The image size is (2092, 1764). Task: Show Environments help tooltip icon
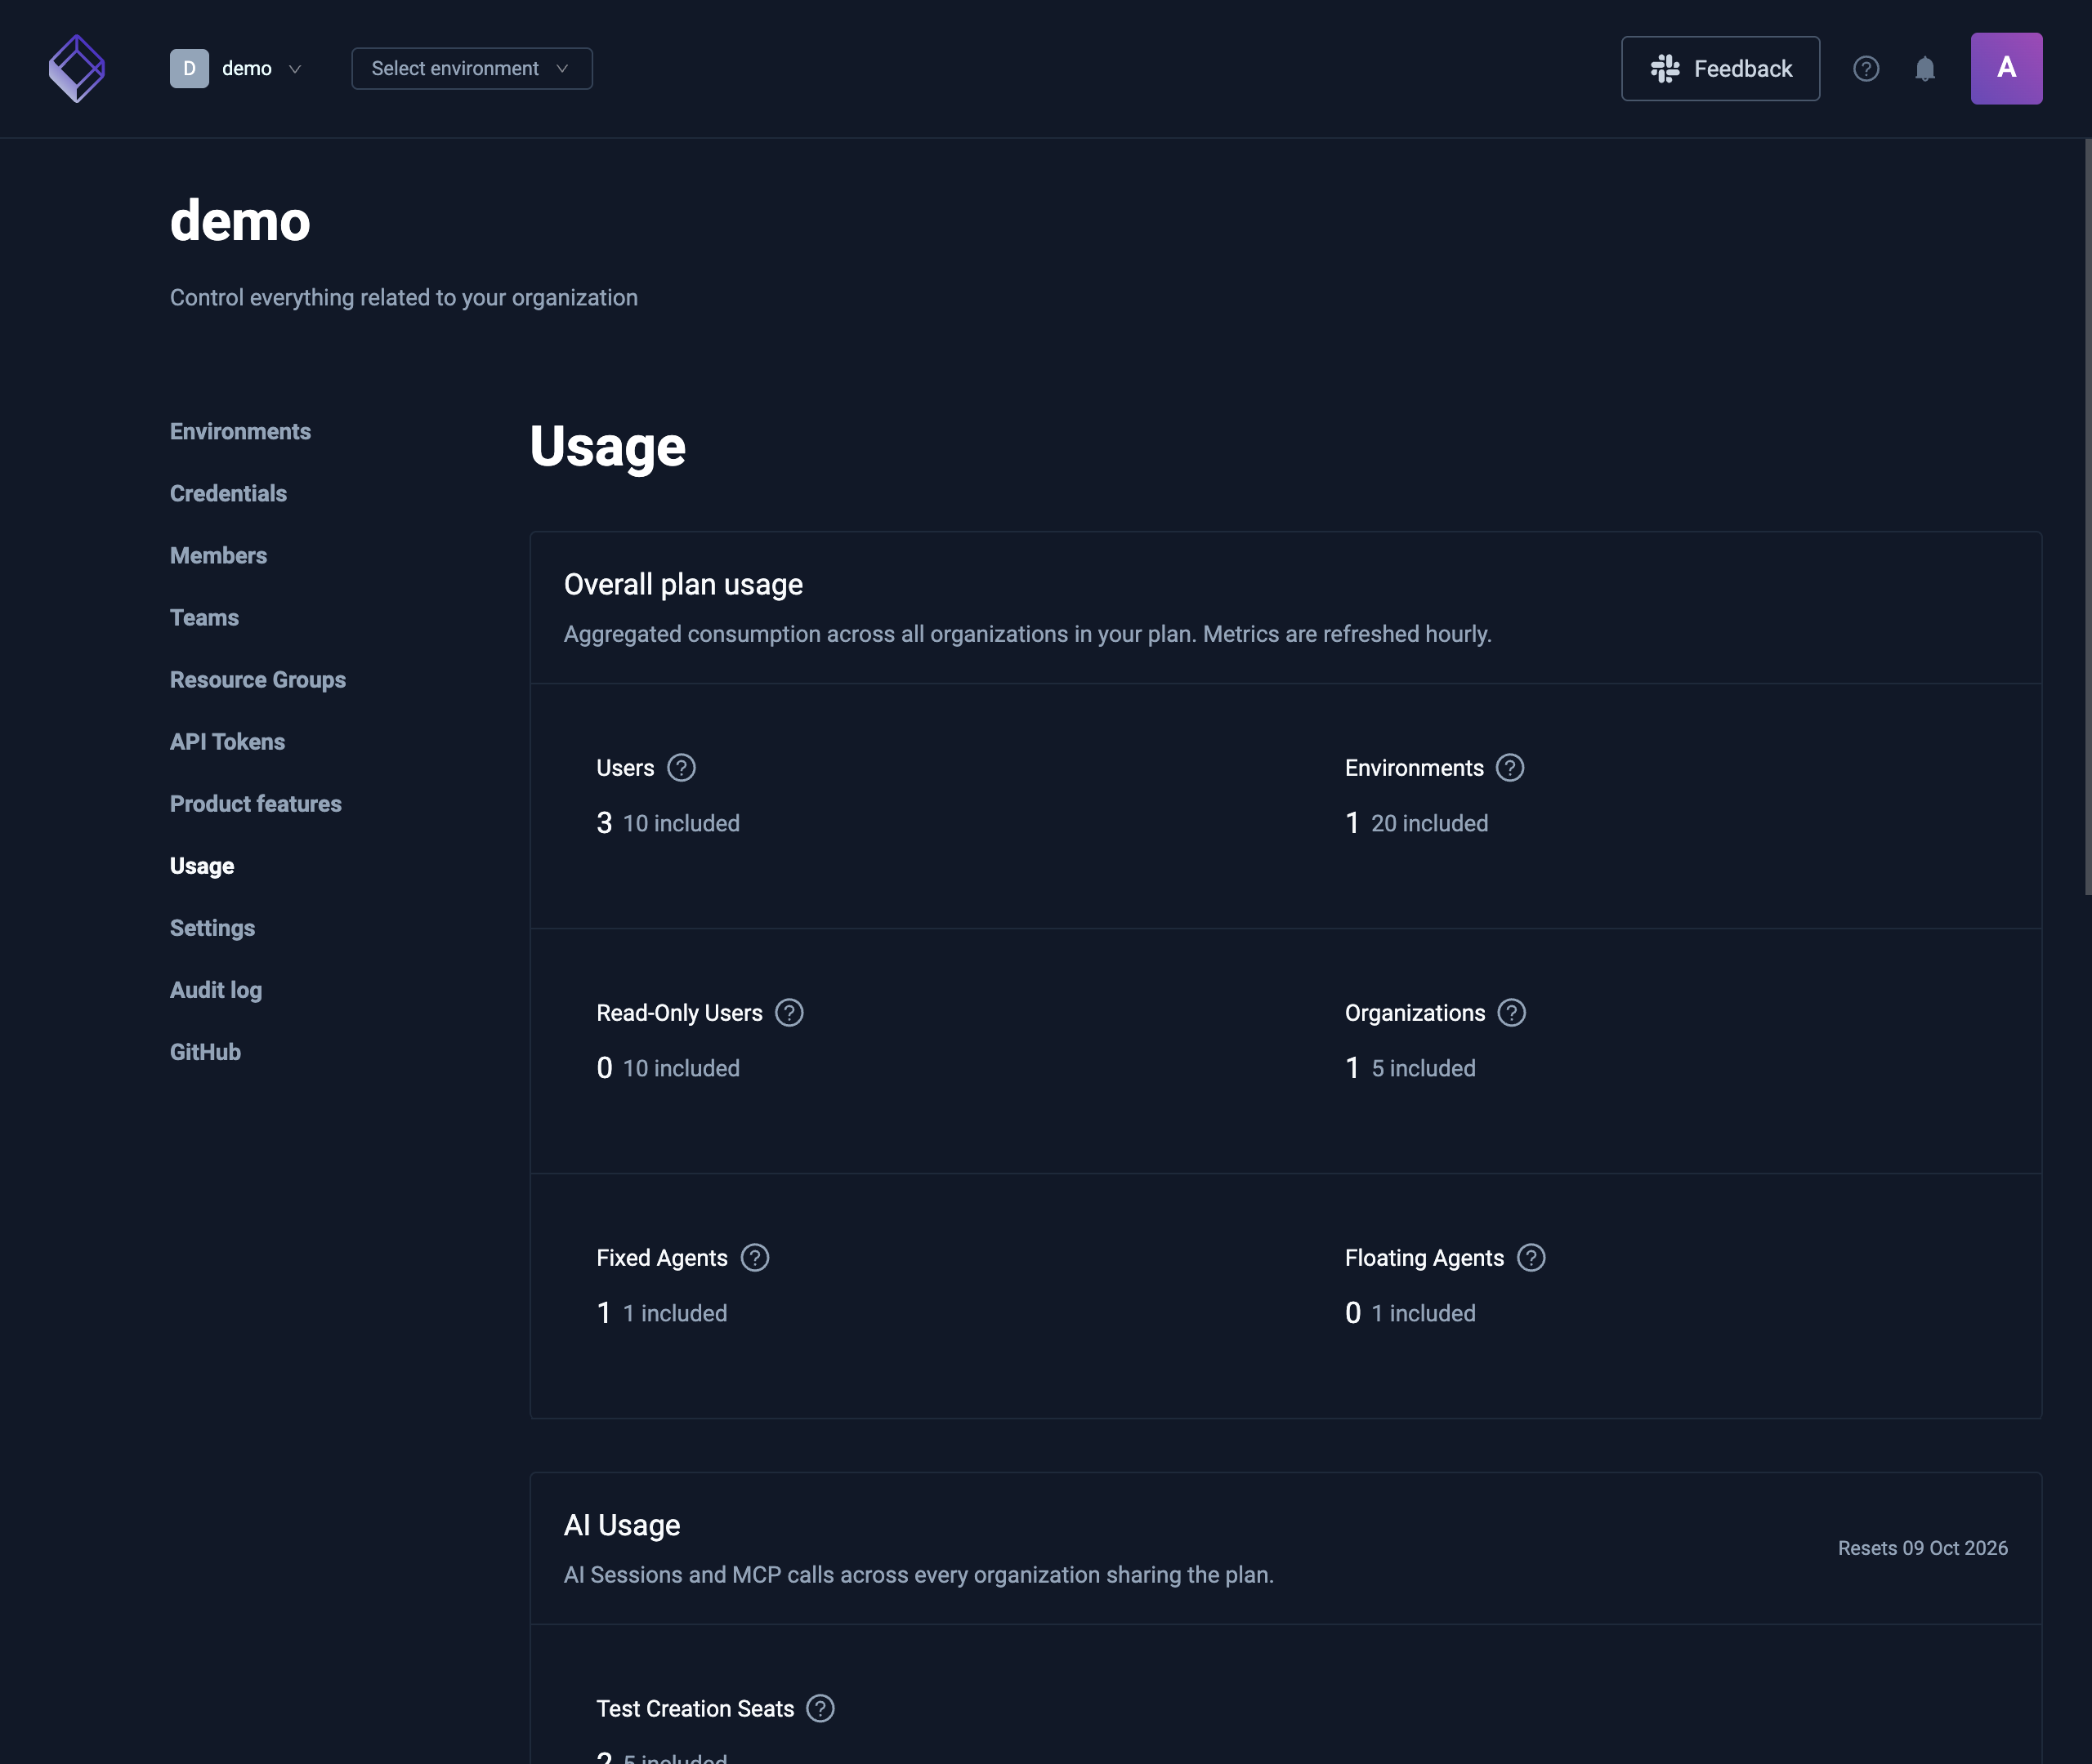(x=1509, y=768)
